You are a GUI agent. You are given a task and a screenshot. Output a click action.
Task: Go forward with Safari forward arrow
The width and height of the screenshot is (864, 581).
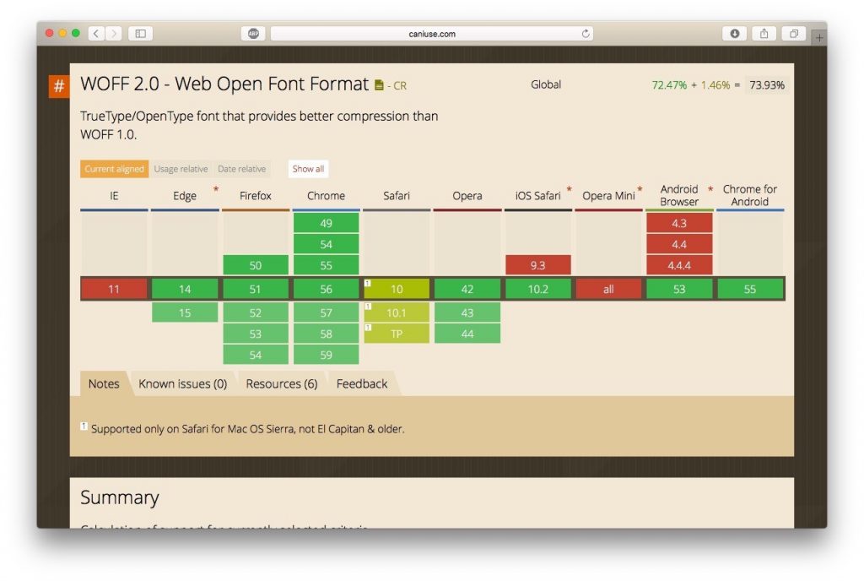tap(114, 34)
